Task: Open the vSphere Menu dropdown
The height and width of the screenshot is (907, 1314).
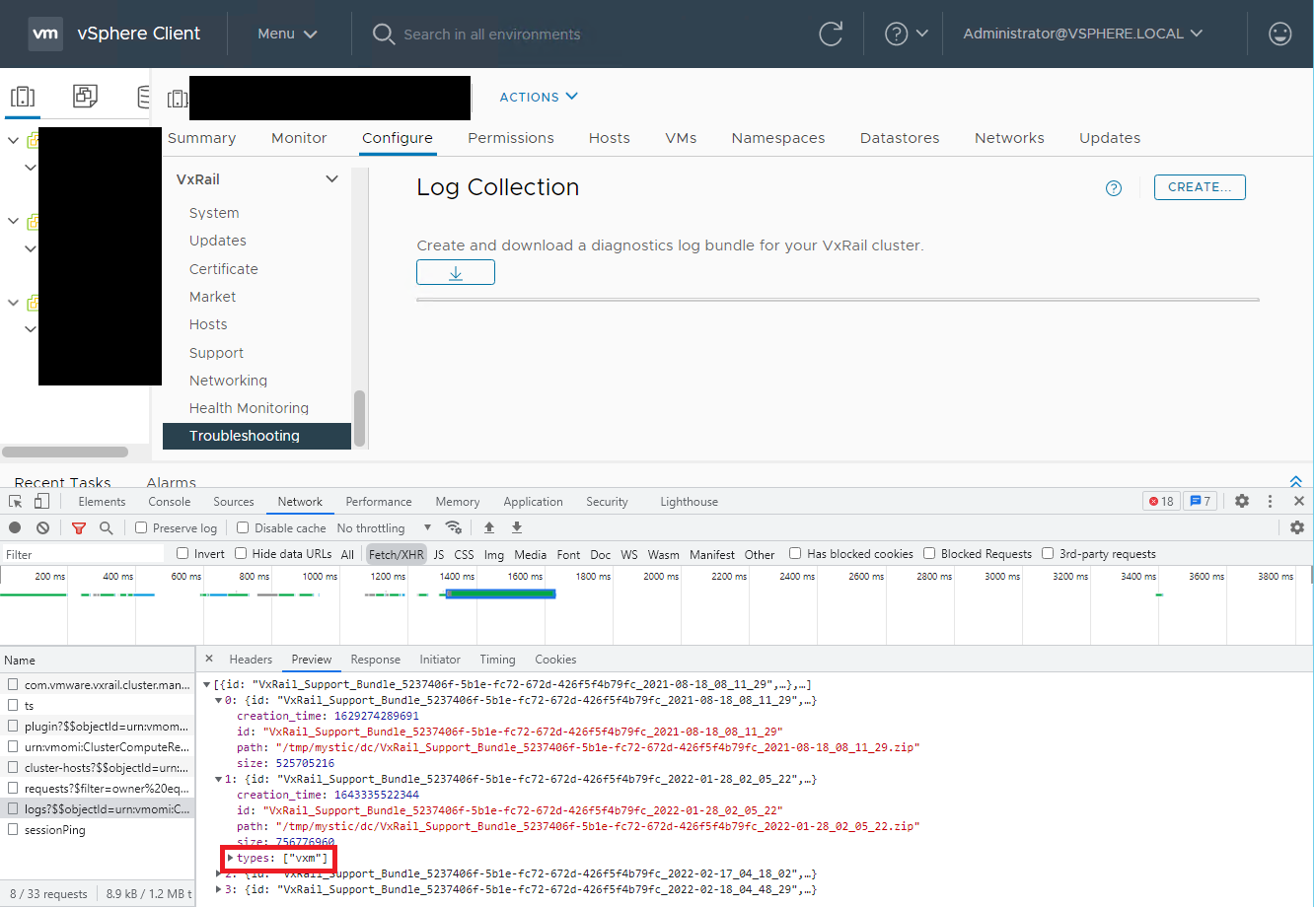Action: click(287, 34)
